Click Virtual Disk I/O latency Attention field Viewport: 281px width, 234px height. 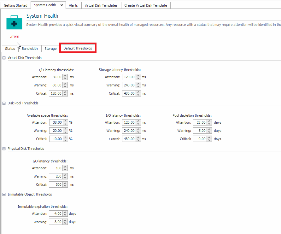(x=56, y=77)
